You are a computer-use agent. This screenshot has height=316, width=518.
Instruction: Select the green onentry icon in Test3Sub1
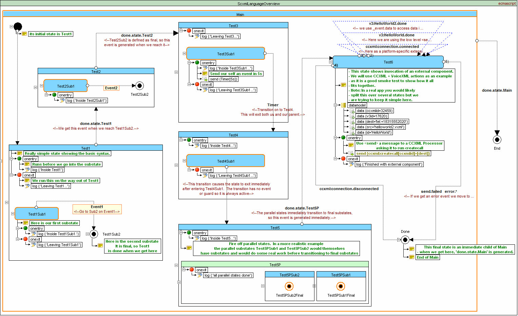[197, 62]
